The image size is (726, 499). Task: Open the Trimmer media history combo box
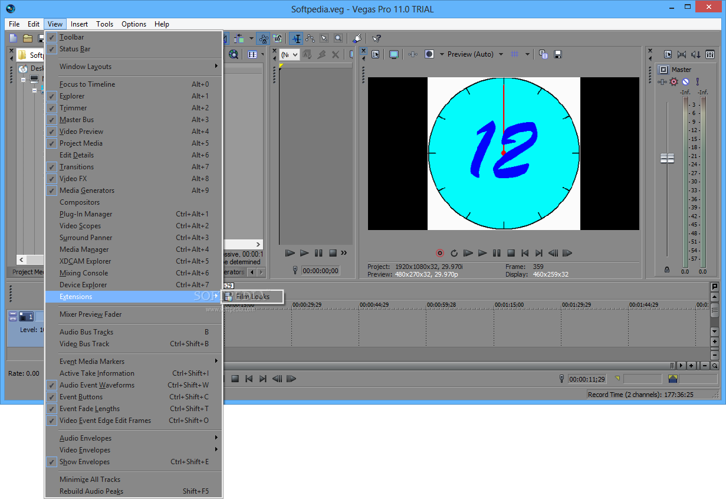tap(290, 54)
